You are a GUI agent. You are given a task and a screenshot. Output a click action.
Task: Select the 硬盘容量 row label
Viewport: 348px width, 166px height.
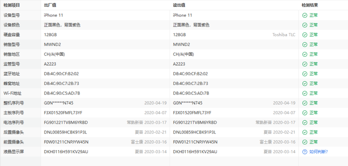(12, 35)
